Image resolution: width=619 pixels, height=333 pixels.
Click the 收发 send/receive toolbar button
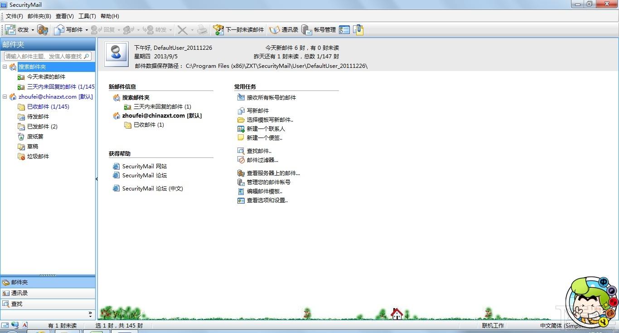[x=17, y=30]
